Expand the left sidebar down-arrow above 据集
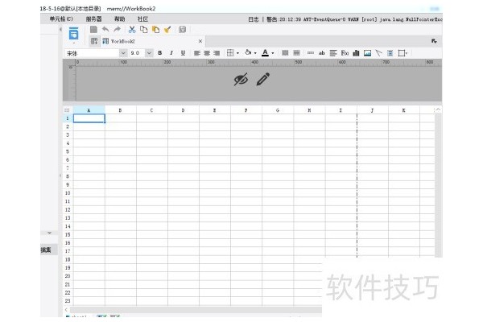The image size is (483, 322). pos(49,233)
